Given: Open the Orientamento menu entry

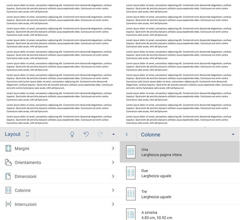Looking at the screenshot, I should [x=60, y=162].
